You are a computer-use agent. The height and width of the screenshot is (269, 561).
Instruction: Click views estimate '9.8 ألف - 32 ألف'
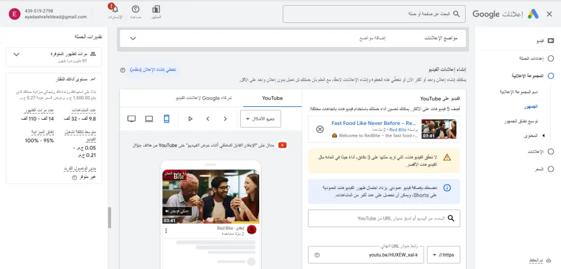pyautogui.click(x=80, y=119)
